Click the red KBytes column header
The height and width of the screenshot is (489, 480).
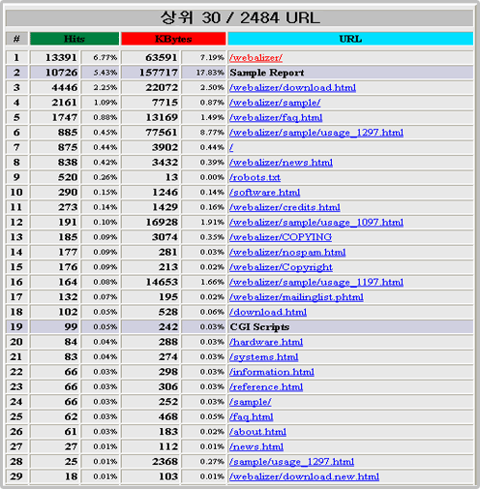pyautogui.click(x=173, y=39)
